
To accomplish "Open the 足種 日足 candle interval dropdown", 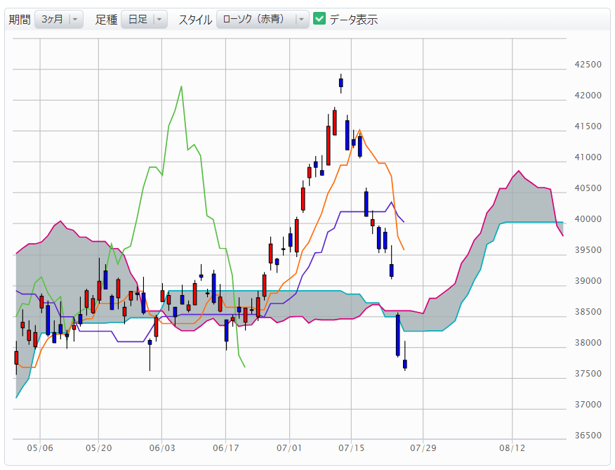I will (x=145, y=19).
